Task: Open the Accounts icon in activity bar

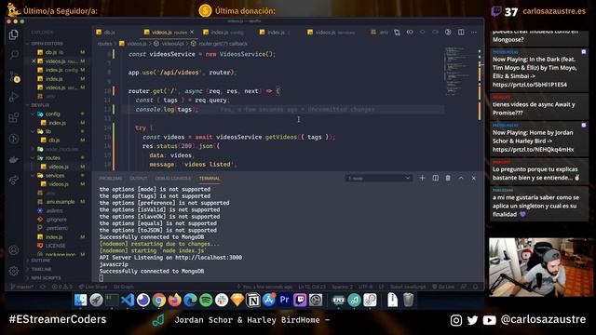Action: click(14, 250)
